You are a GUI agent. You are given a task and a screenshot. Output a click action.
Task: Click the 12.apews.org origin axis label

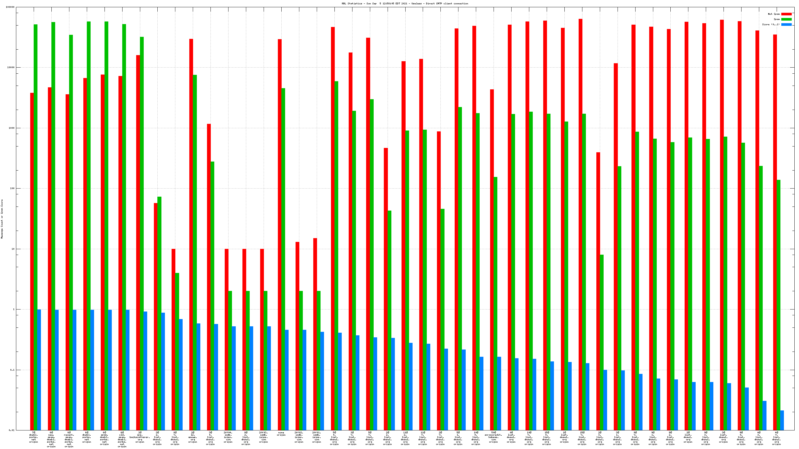(x=192, y=437)
